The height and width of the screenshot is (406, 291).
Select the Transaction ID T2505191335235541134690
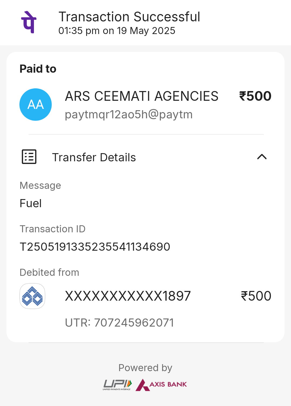(x=95, y=247)
